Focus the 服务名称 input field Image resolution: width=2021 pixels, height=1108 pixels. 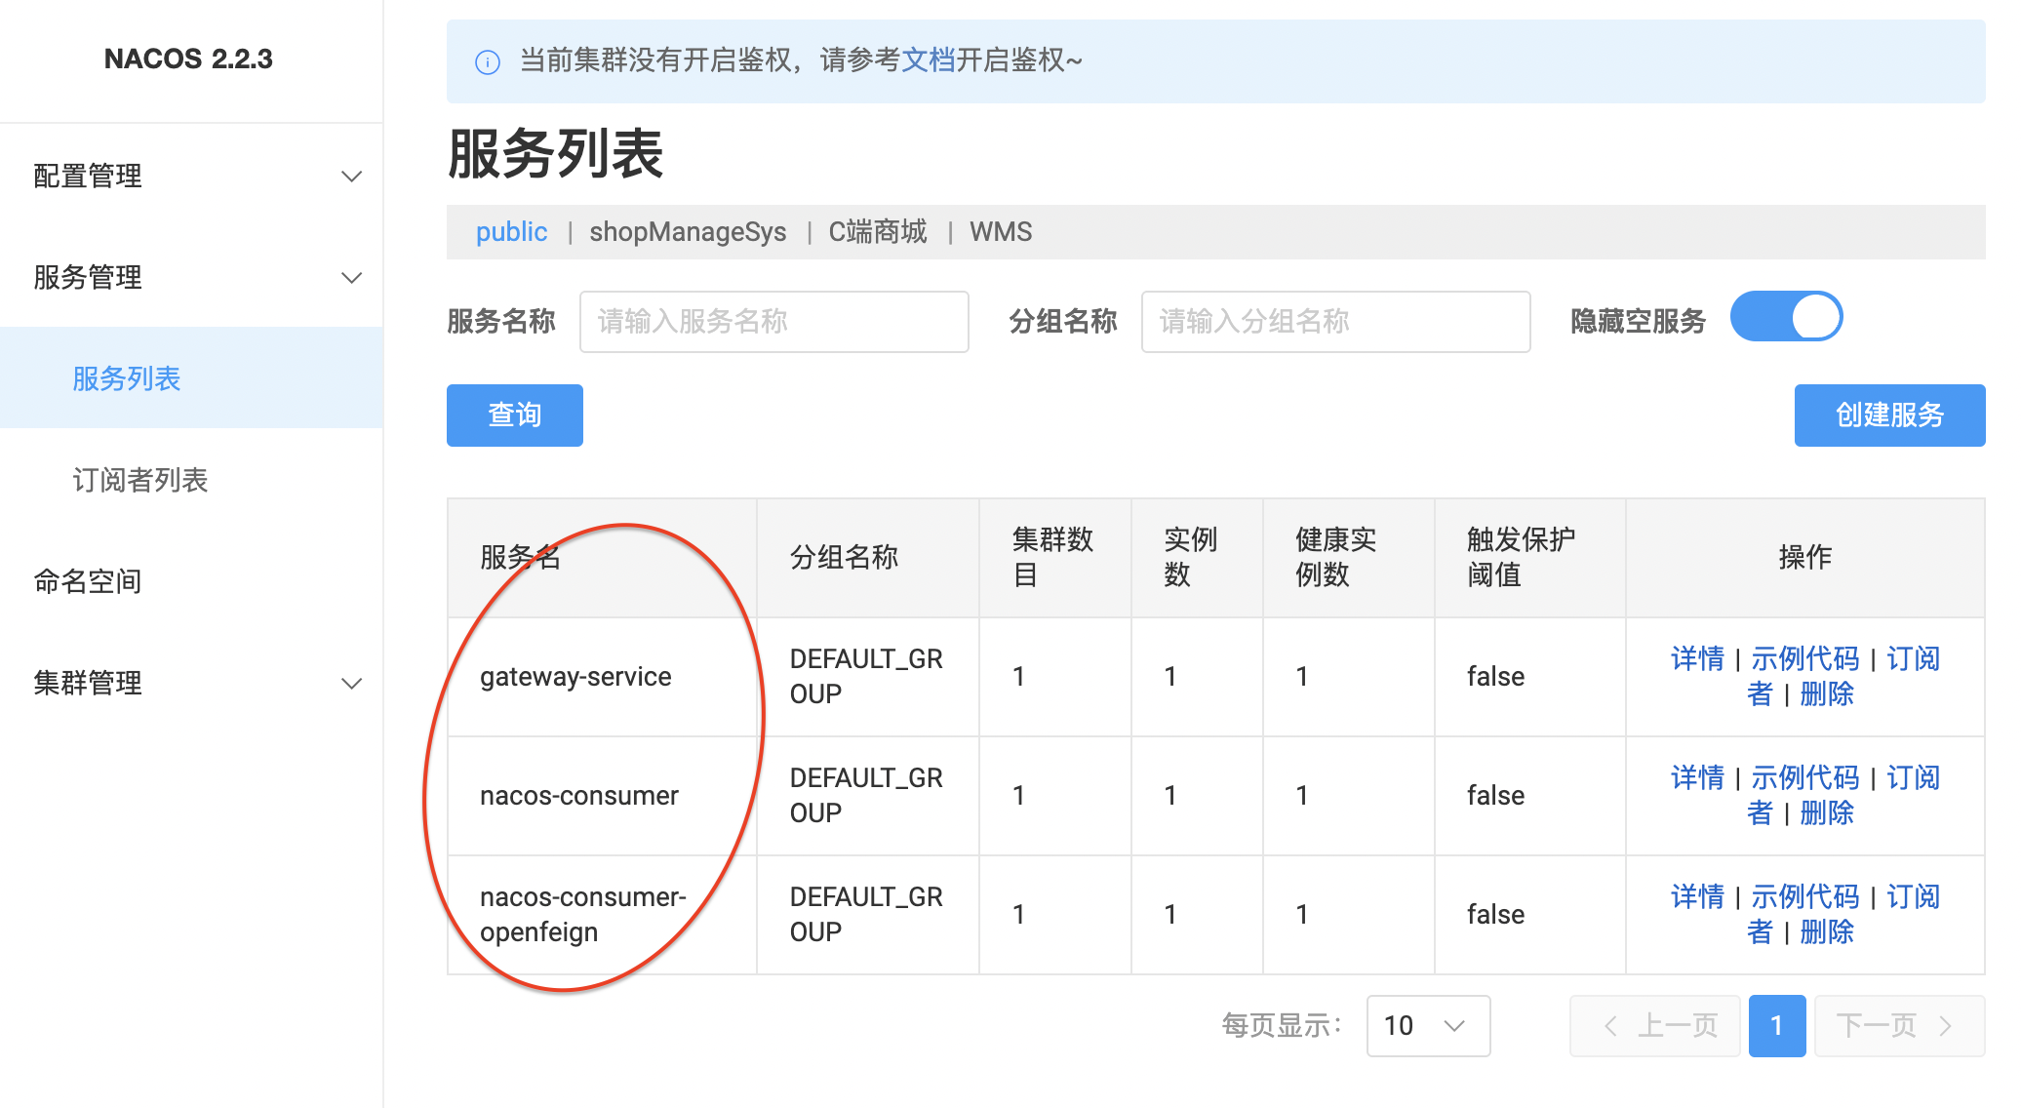pyautogui.click(x=773, y=322)
